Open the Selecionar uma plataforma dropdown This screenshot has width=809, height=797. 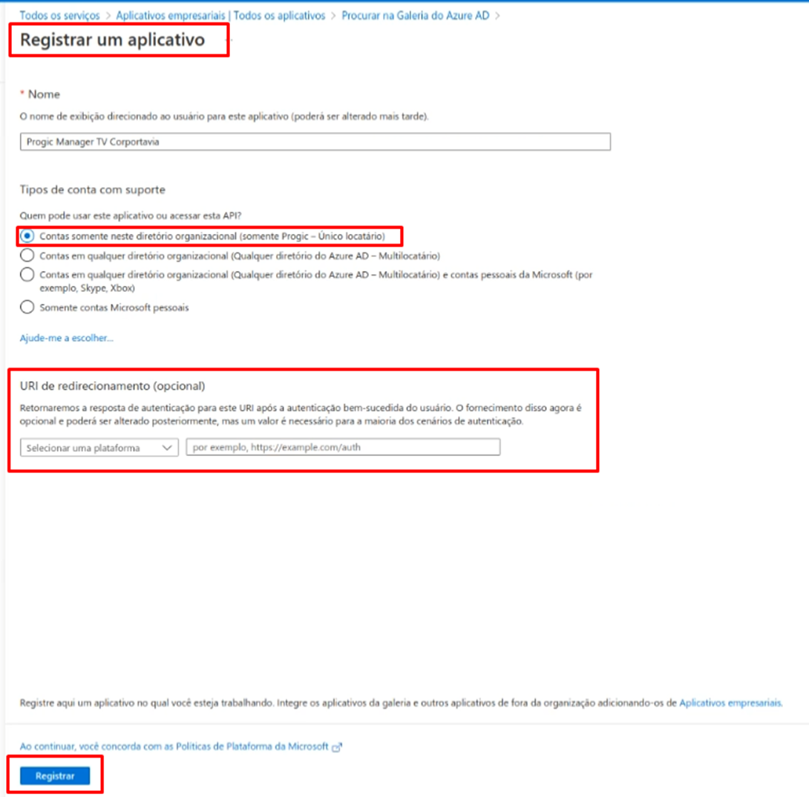coord(99,448)
